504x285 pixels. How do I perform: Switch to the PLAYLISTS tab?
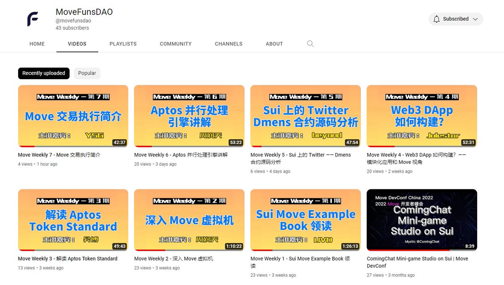(x=123, y=44)
